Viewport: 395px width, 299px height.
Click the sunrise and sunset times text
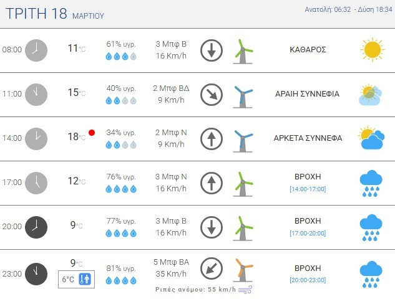348,9
